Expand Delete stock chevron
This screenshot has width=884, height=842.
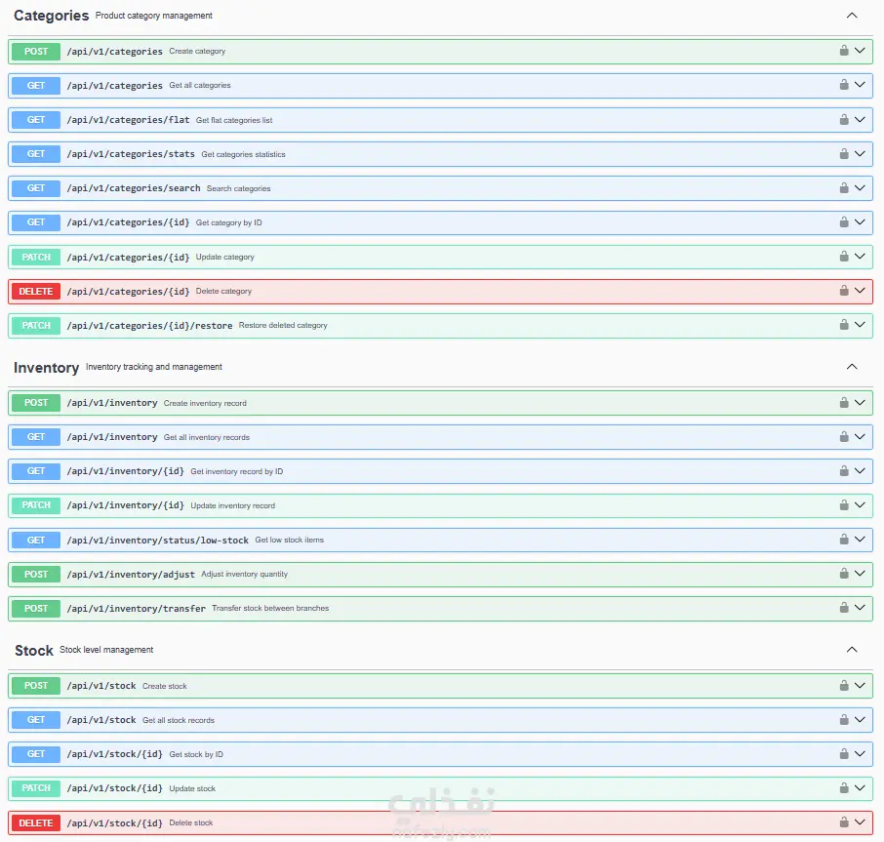pyautogui.click(x=860, y=822)
